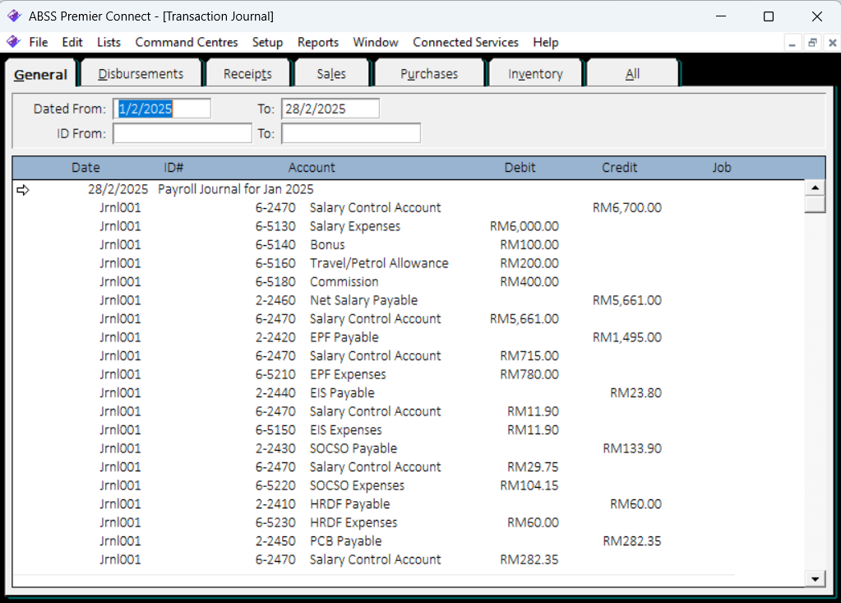Click the ABSS app icon in title bar
Image resolution: width=841 pixels, height=603 pixels.
14,16
